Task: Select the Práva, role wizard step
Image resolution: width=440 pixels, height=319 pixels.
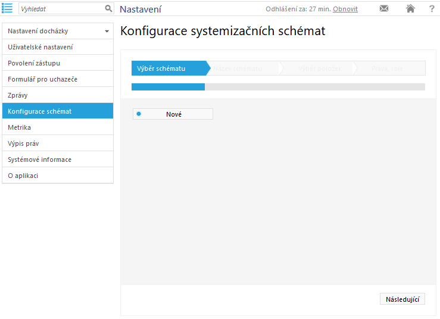Action: coord(389,68)
